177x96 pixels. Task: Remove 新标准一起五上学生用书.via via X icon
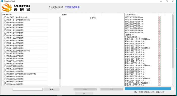159,52
